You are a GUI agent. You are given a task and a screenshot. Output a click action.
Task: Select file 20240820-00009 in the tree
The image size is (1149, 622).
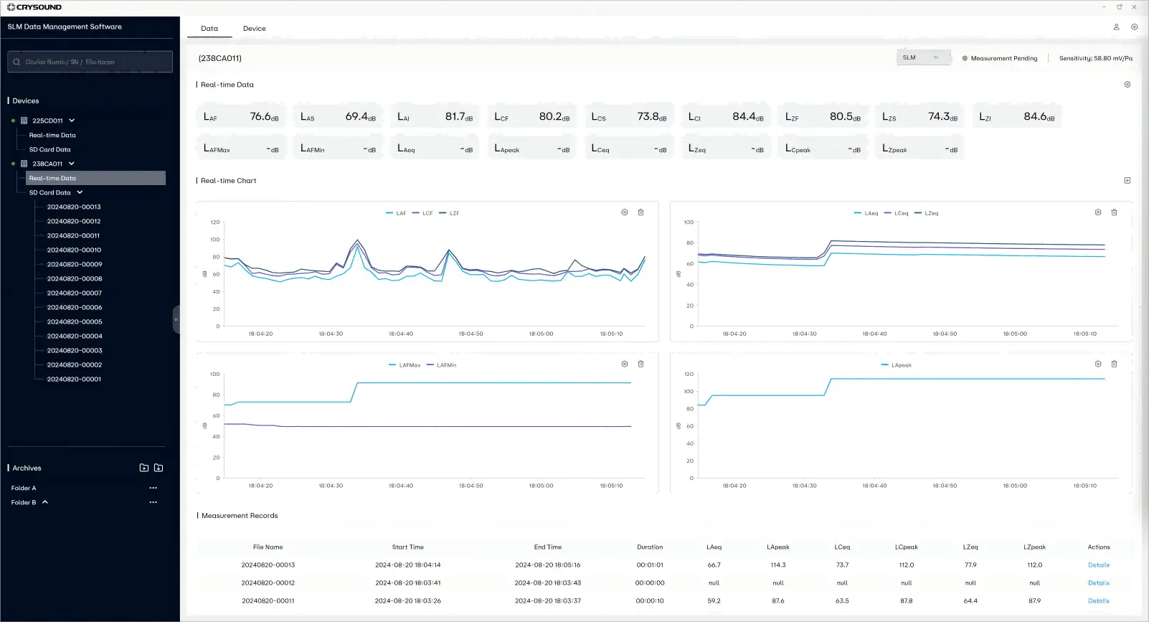point(75,264)
